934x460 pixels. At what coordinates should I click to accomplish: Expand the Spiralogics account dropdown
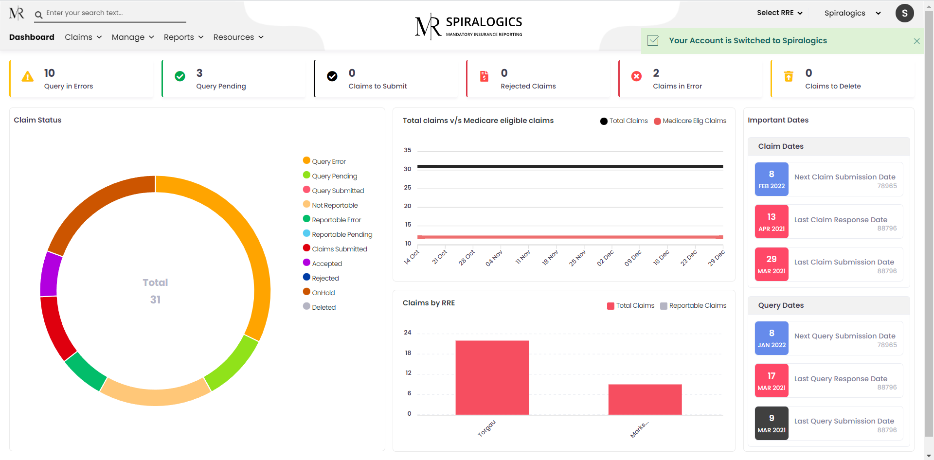coord(852,13)
